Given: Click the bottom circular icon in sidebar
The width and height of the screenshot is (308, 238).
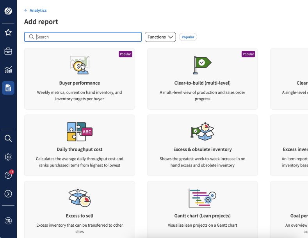Looking at the screenshot, I should pyautogui.click(x=8, y=221).
